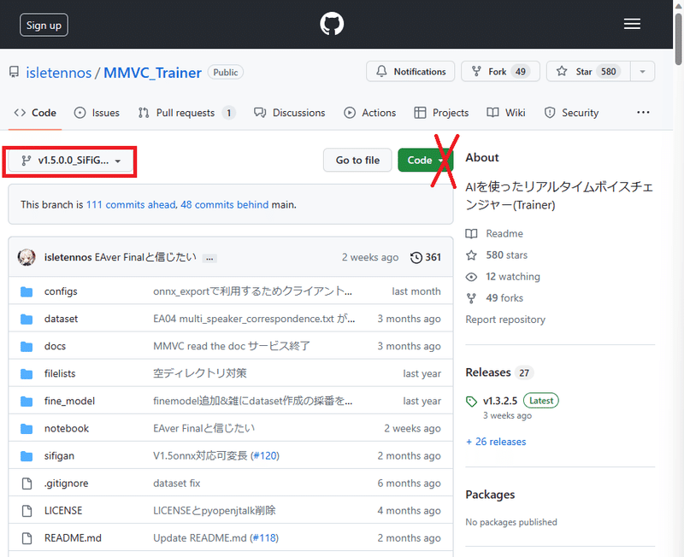Switch to the Code tab
This screenshot has width=684, height=557.
click(x=35, y=113)
